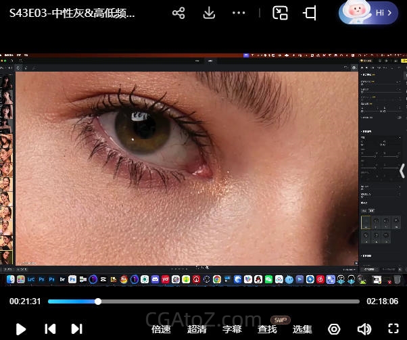The image size is (407, 340).
Task: Click the 查找 search button
Action: pos(267,329)
